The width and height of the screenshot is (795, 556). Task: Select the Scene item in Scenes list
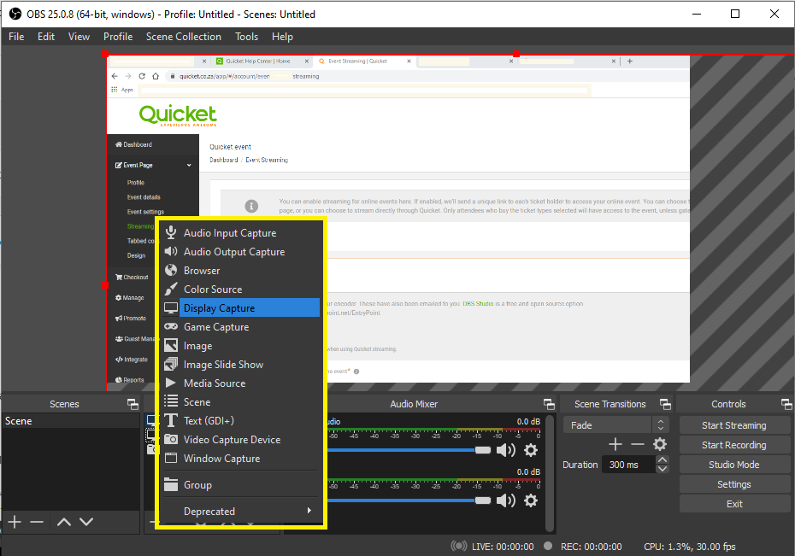pos(71,421)
